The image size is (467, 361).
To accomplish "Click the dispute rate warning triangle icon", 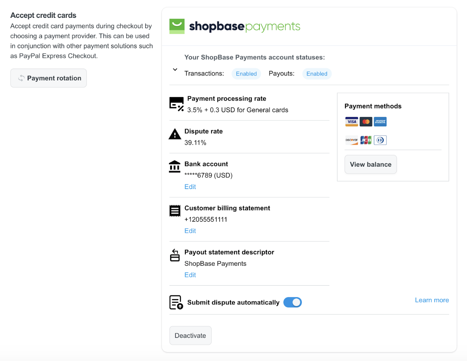I will point(175,134).
